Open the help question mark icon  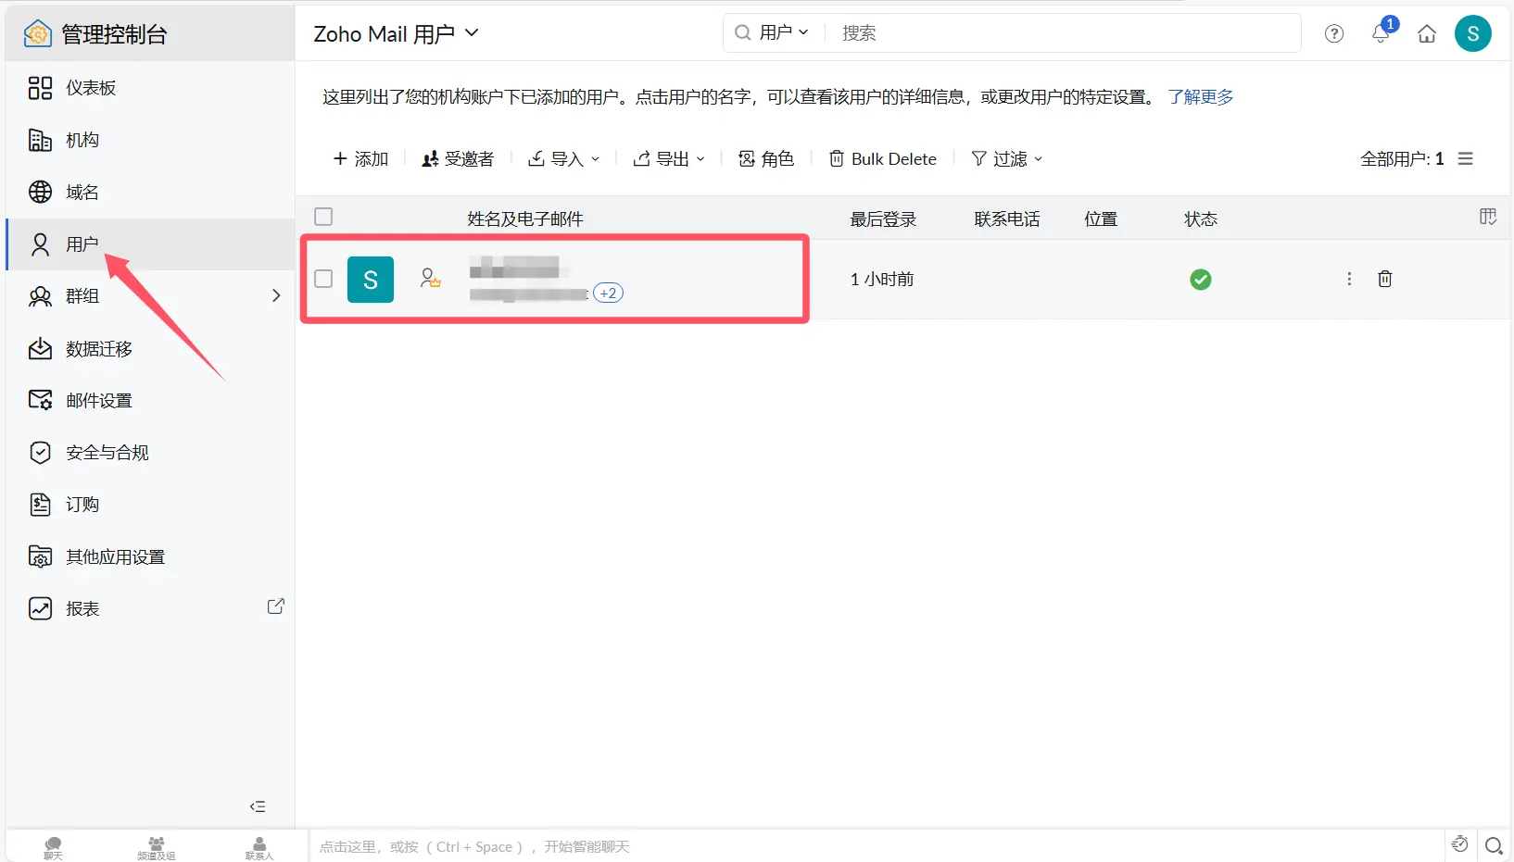coord(1334,34)
